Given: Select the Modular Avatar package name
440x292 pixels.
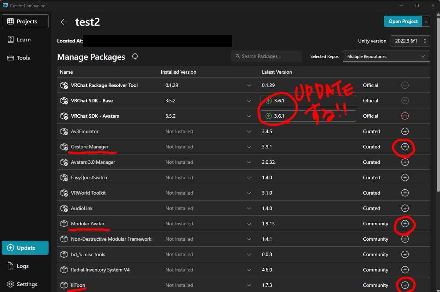Looking at the screenshot, I should pyautogui.click(x=88, y=223).
